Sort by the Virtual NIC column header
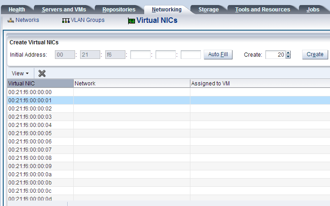Viewport: 330px width, 206px height. point(40,84)
